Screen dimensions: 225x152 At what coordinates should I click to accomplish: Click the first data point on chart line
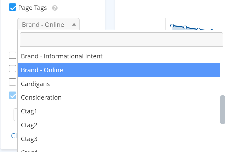click(x=172, y=26)
